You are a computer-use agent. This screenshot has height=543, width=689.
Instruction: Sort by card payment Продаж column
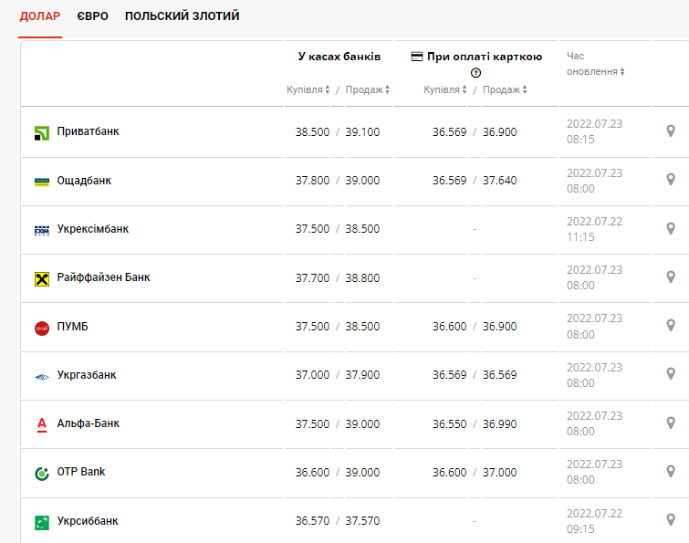click(505, 89)
